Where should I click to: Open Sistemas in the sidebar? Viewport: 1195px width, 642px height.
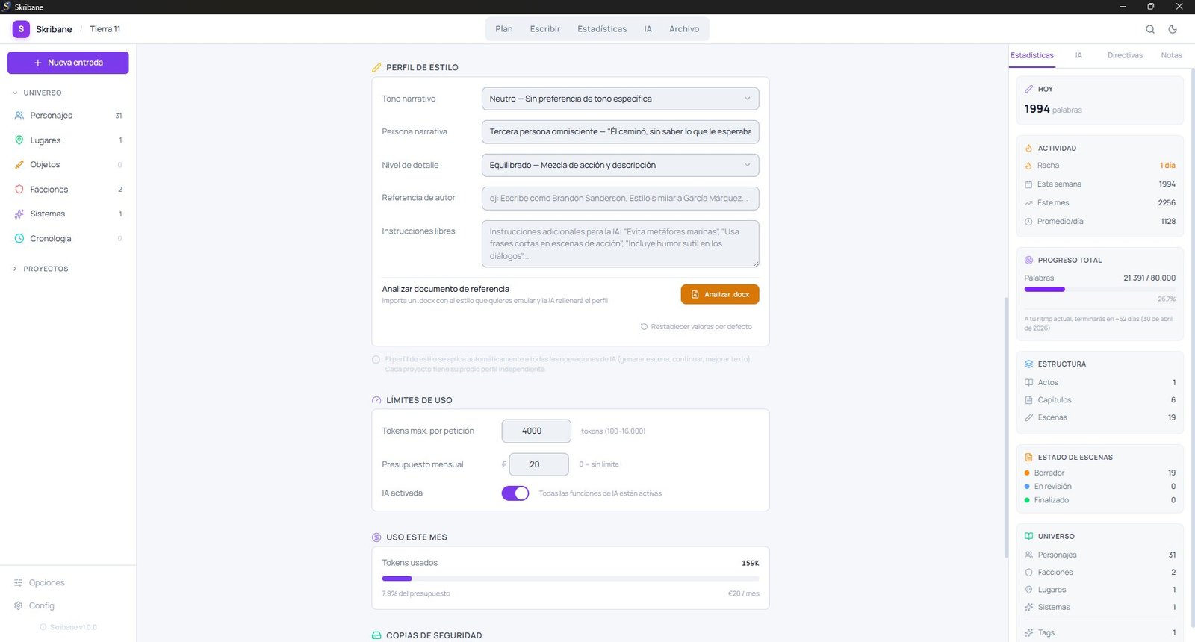point(47,214)
